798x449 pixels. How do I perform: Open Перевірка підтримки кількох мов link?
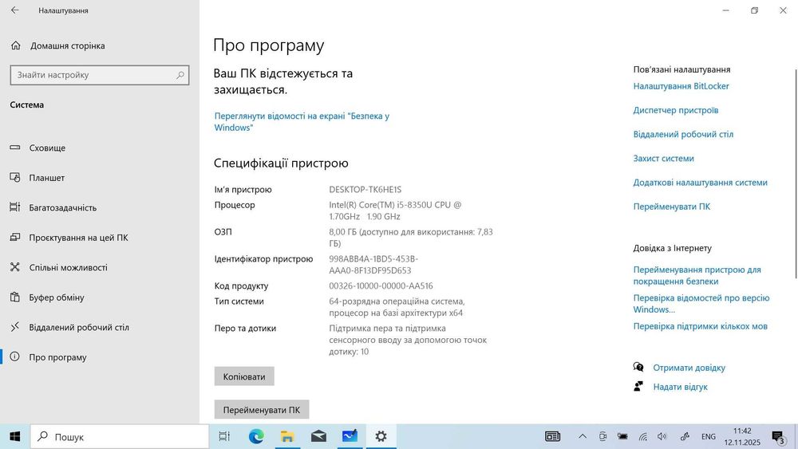tap(701, 326)
